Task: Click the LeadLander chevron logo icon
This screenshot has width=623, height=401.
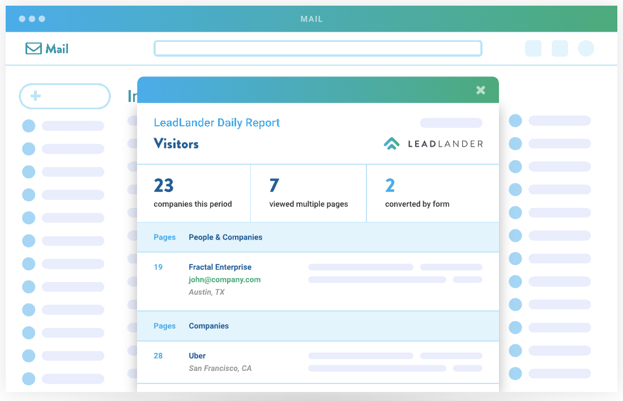Action: click(392, 143)
